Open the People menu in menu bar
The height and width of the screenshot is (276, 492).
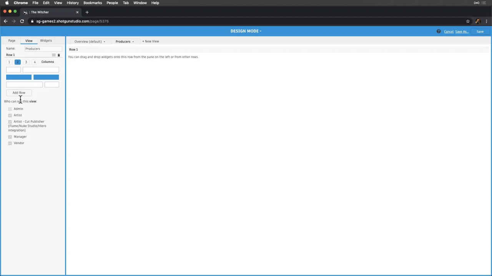pos(112,3)
